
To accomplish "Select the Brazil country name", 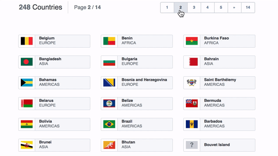I will 127,121.
